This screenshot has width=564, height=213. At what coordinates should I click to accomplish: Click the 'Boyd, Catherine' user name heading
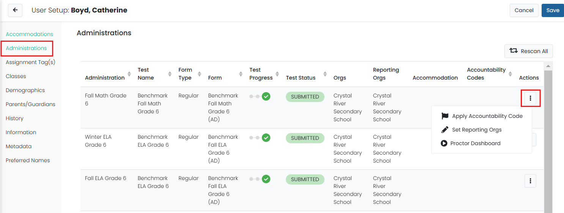(99, 10)
